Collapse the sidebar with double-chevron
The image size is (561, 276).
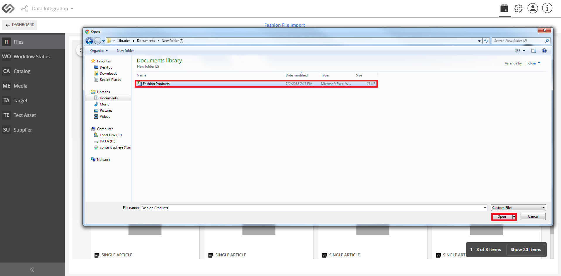[32, 270]
